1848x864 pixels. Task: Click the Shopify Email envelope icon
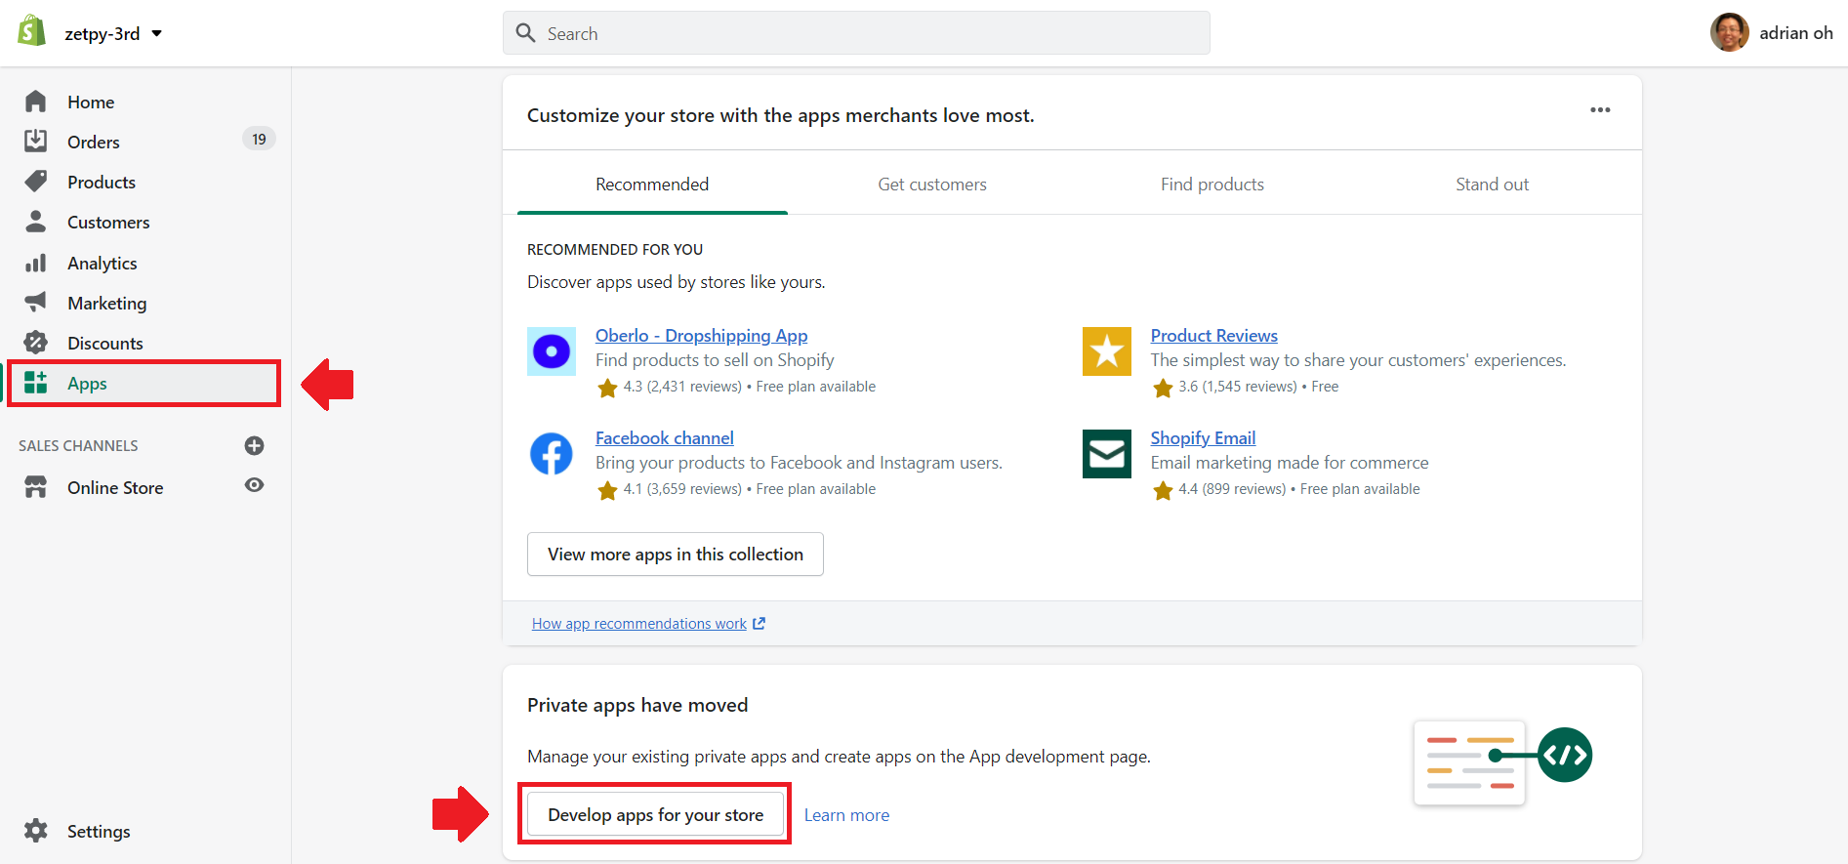[x=1107, y=454]
